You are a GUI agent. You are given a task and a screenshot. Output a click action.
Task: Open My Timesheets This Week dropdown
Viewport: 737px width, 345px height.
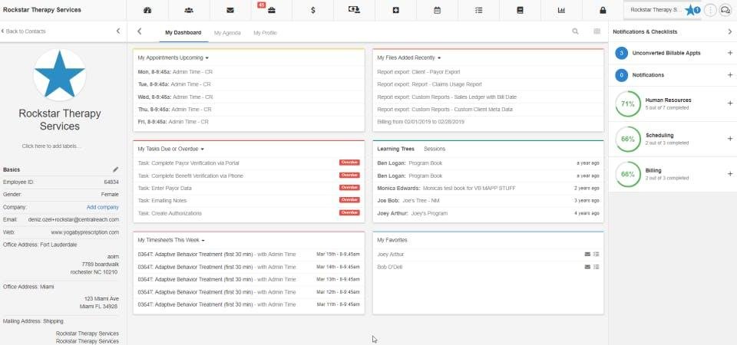pyautogui.click(x=171, y=240)
